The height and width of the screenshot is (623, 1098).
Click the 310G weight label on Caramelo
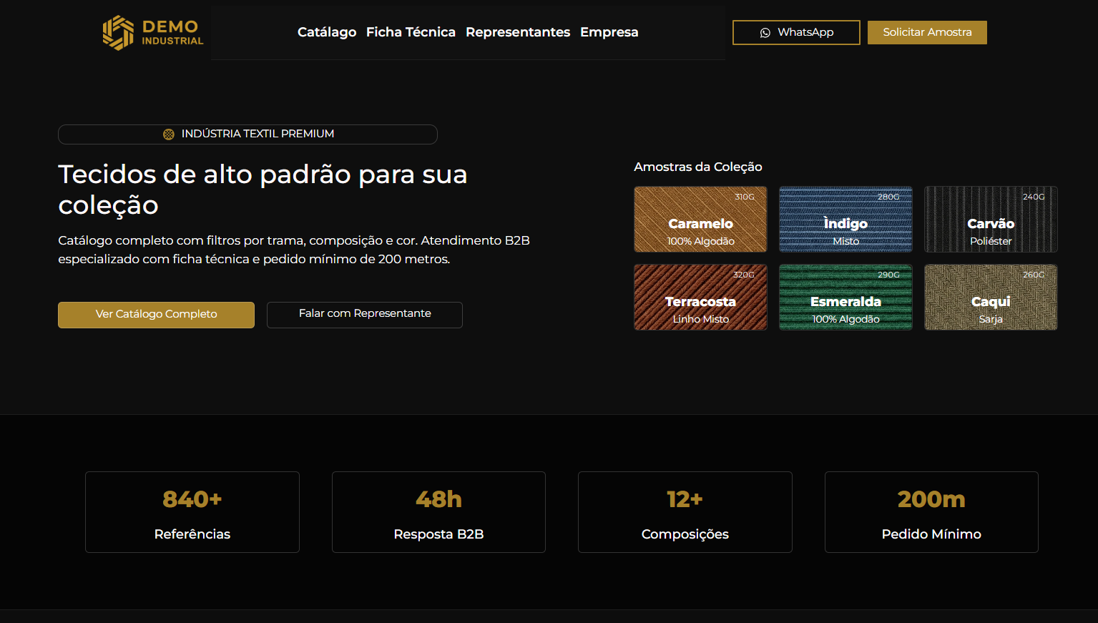[x=745, y=197]
